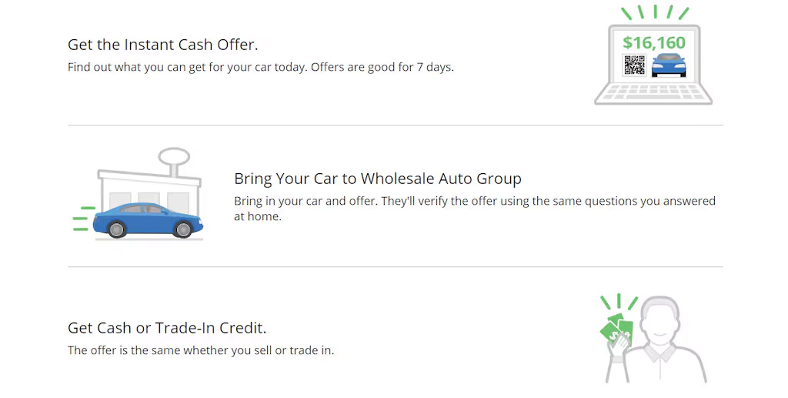The width and height of the screenshot is (788, 398).
Task: Click the green sparkle lines above the laptop
Action: pyautogui.click(x=654, y=12)
